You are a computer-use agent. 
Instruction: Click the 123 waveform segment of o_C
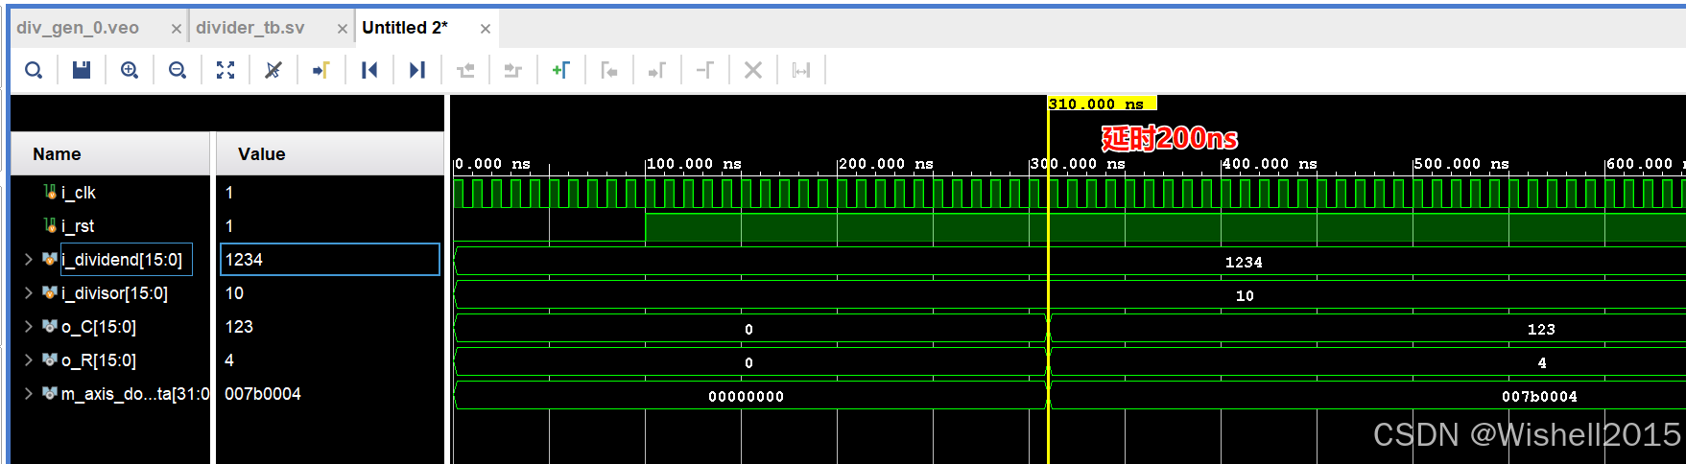[x=1541, y=330]
